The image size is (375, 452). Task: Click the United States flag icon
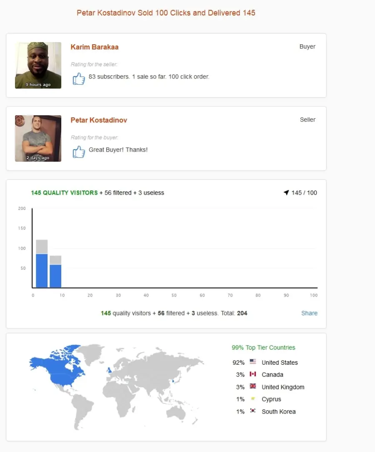coord(253,361)
